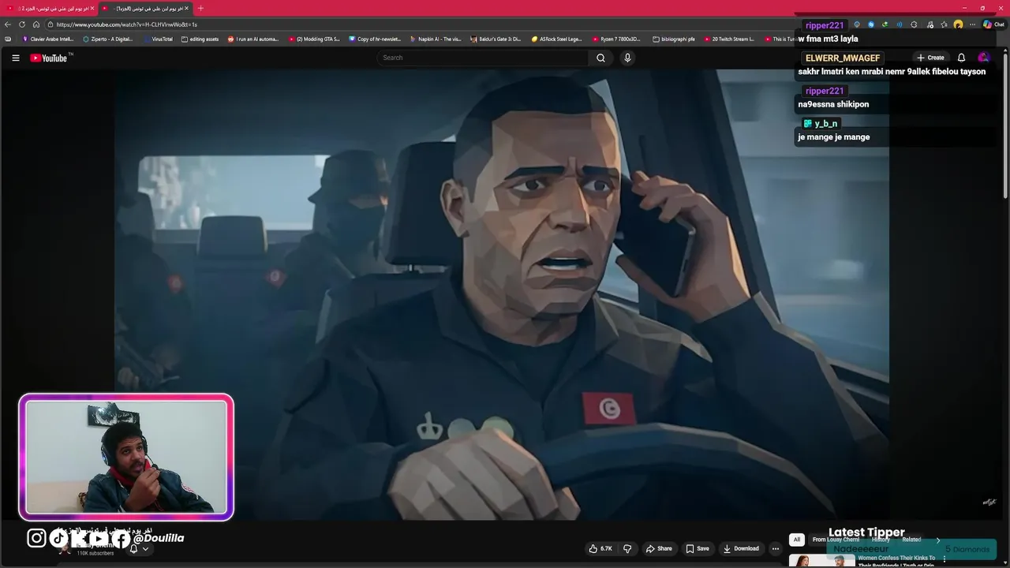The image size is (1010, 568).
Task: Open the 20 Twitch Stream L... bookmark
Action: (729, 39)
